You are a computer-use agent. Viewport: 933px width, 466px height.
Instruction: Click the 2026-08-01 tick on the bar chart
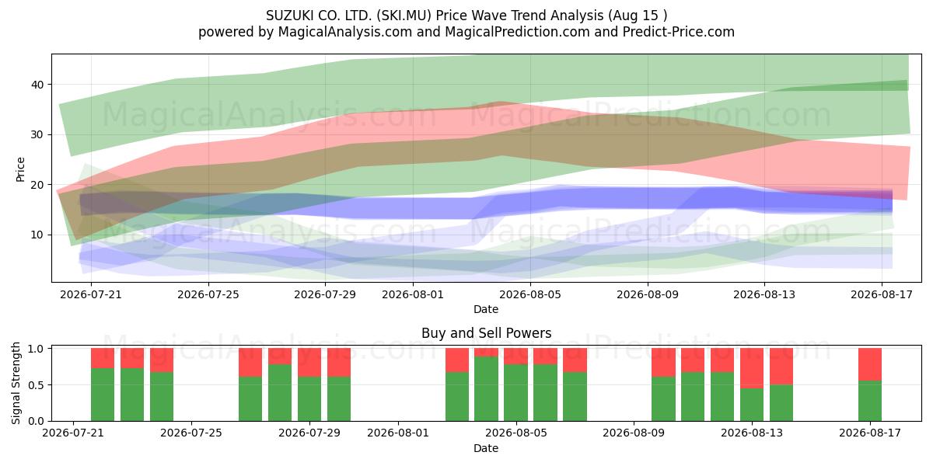click(398, 433)
